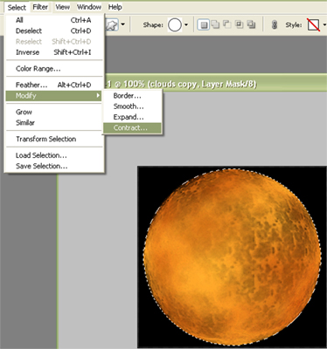This screenshot has height=349, width=327.
Task: Choose Transform Selection
Action: pyautogui.click(x=54, y=139)
